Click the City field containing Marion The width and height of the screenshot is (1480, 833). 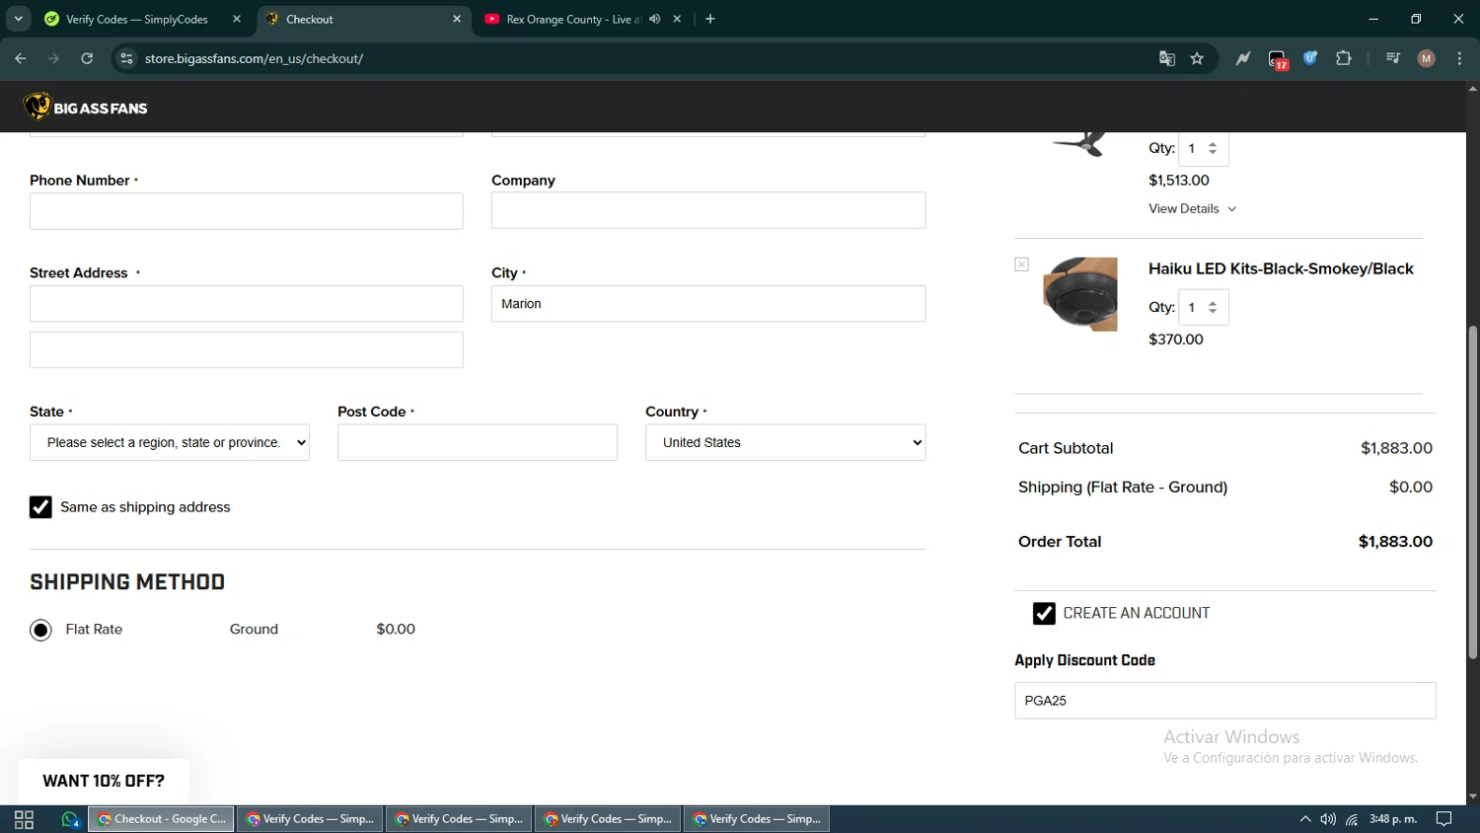tap(708, 304)
